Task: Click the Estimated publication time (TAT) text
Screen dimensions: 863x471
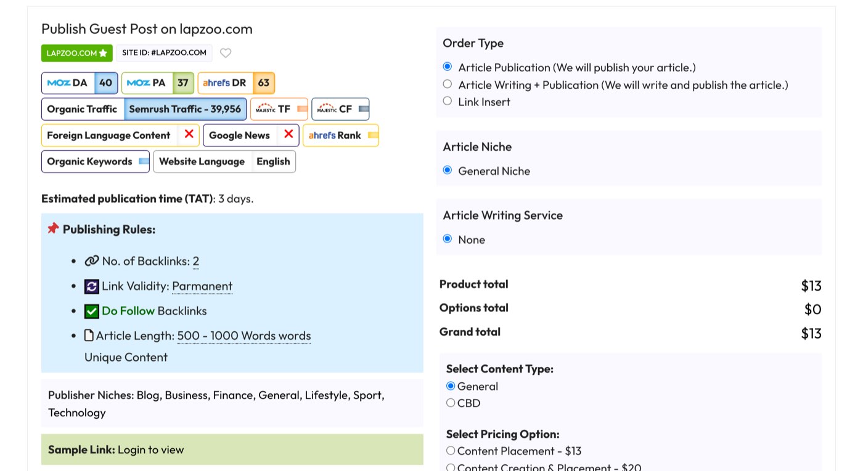Action: [147, 198]
